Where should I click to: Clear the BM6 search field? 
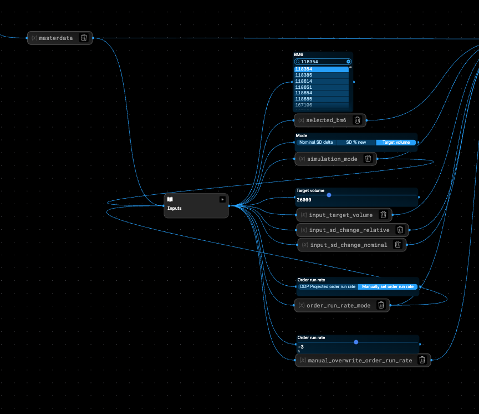point(348,62)
